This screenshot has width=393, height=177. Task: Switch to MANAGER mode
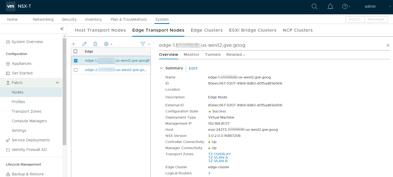(376, 19)
